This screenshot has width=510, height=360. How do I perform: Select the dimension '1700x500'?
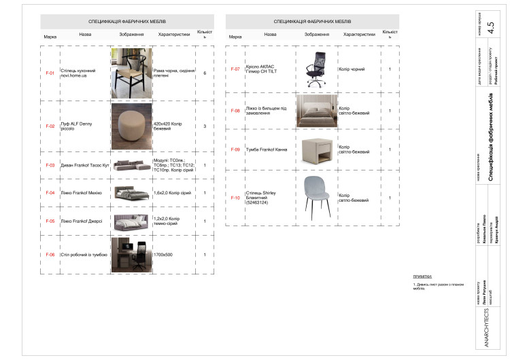(163, 255)
